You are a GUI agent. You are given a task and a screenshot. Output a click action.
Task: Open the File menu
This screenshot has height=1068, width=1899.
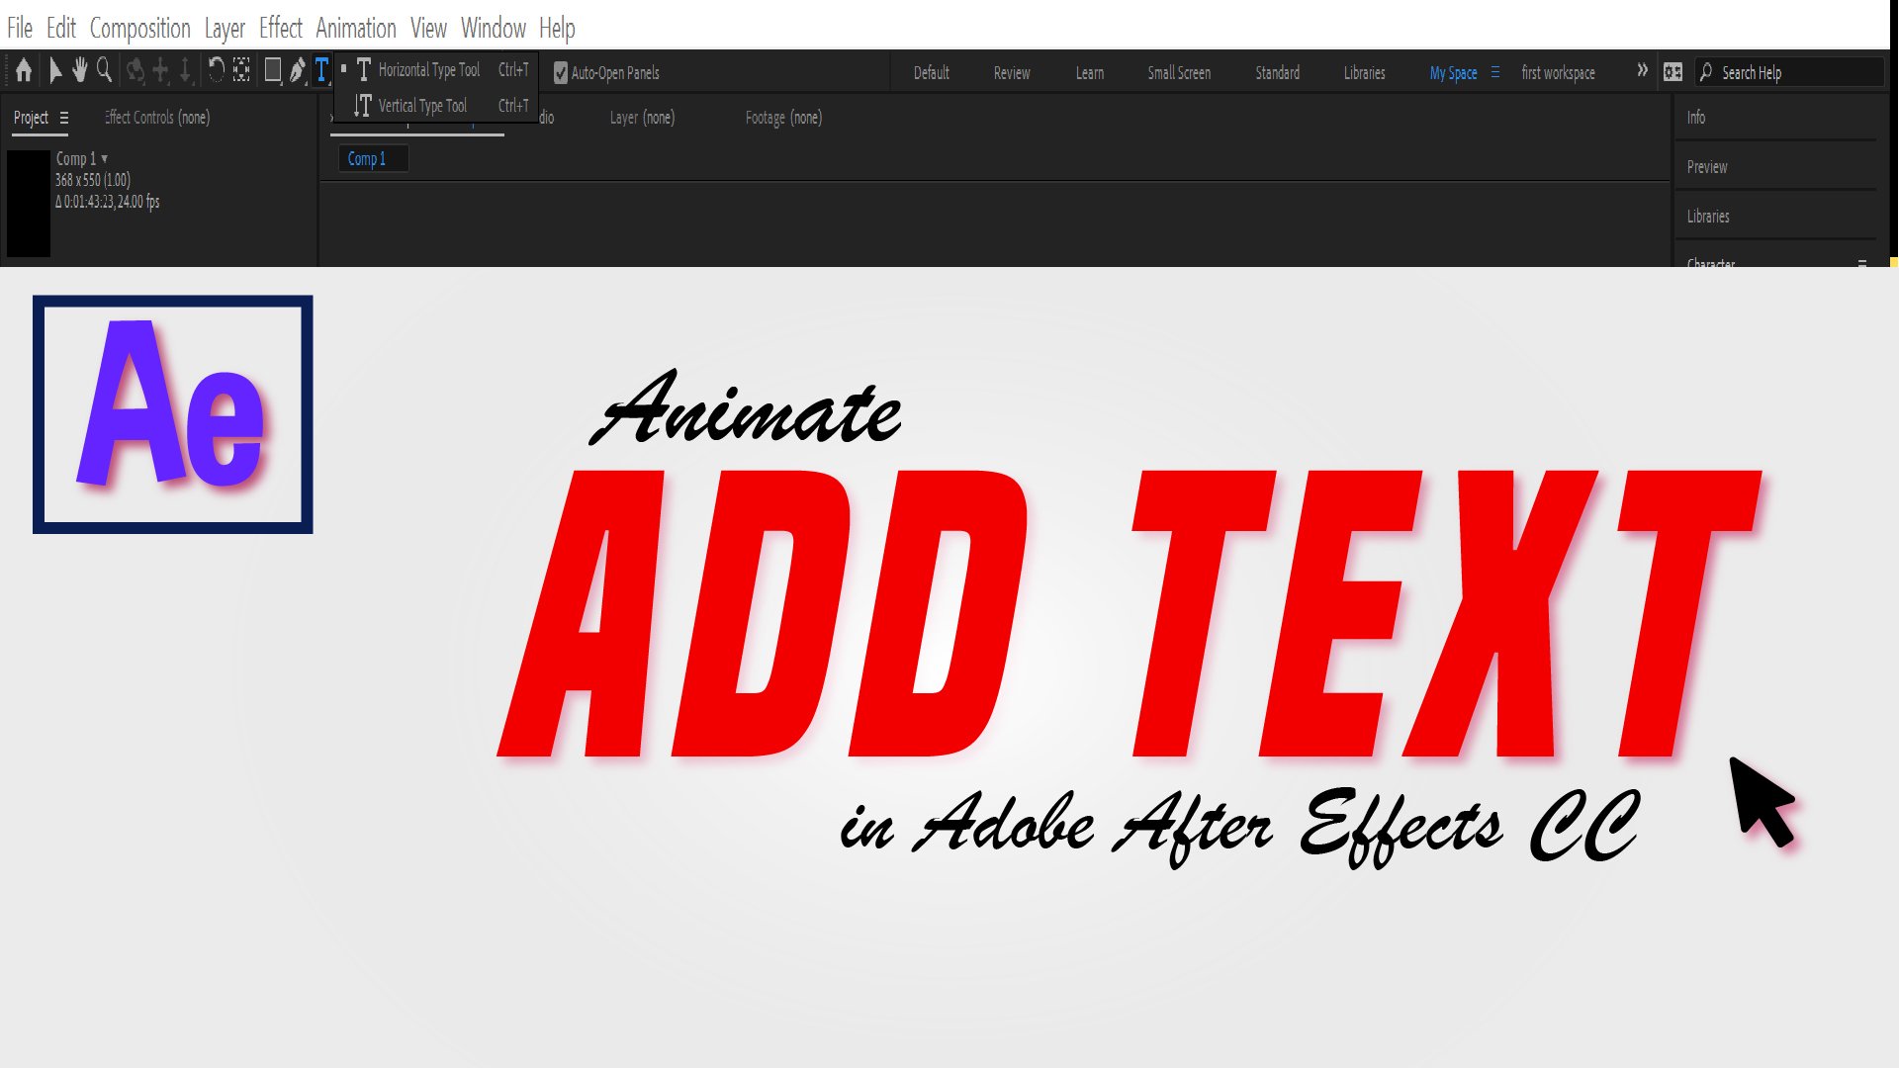click(20, 28)
